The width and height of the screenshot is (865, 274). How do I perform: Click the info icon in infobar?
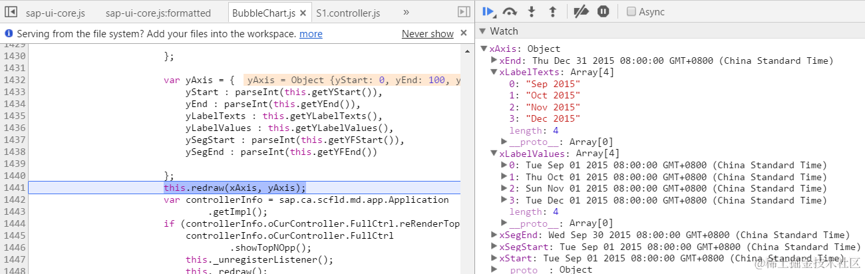[9, 33]
